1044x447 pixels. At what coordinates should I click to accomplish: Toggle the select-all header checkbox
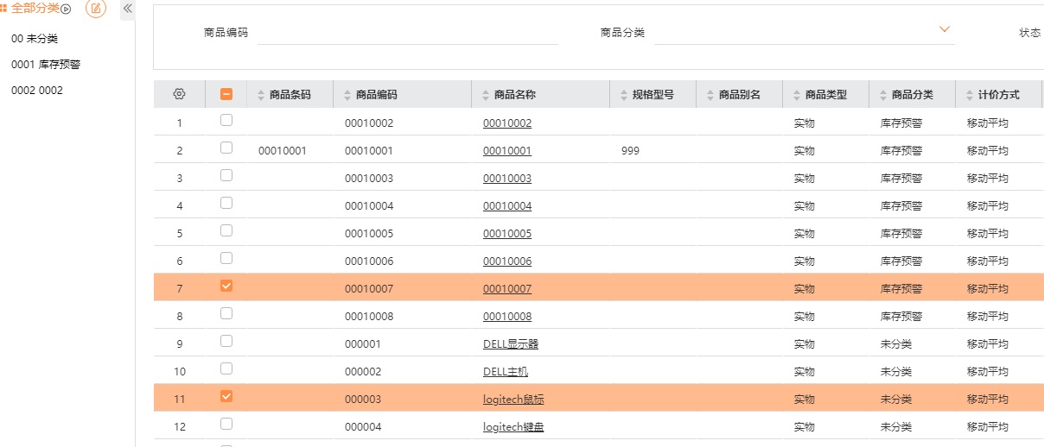click(x=226, y=94)
